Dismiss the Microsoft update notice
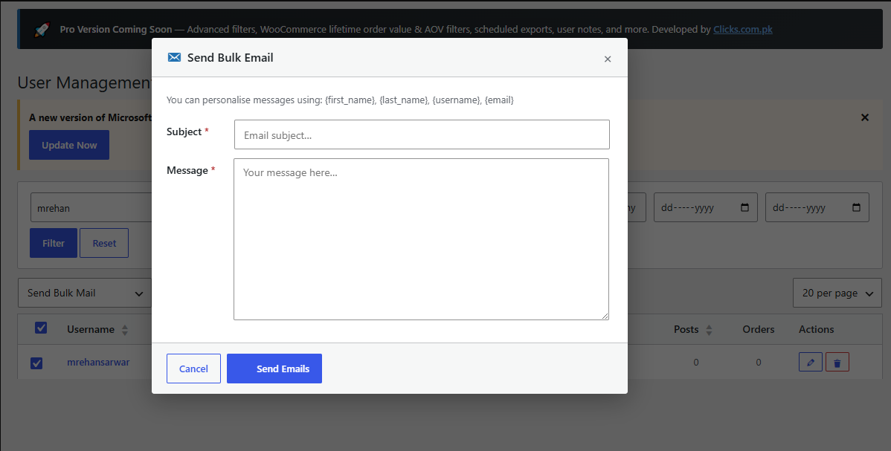The height and width of the screenshot is (451, 891). tap(865, 117)
